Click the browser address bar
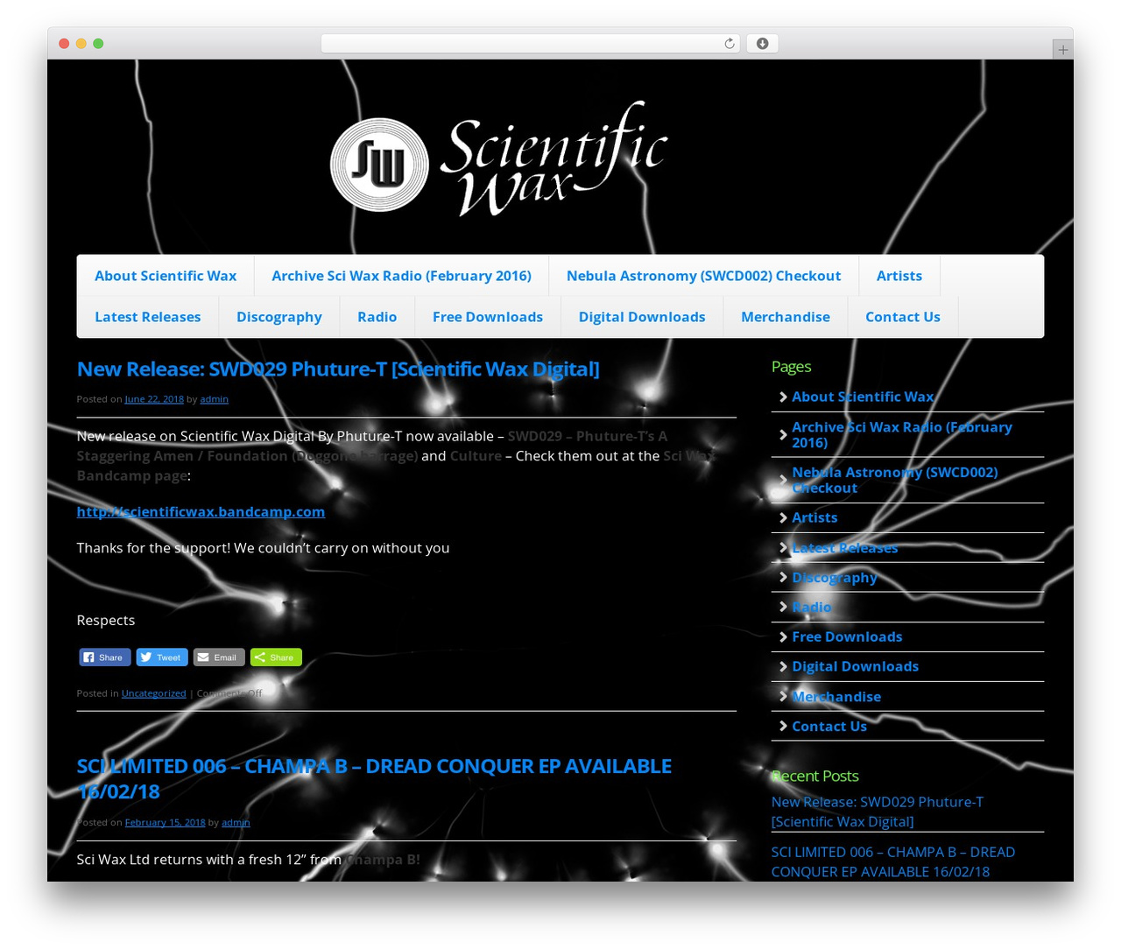Screen dimensions: 1121x949 coord(530,44)
